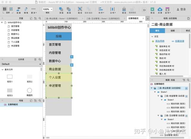Pick the 椭圆形 widget thumbnail

(x=30, y=90)
